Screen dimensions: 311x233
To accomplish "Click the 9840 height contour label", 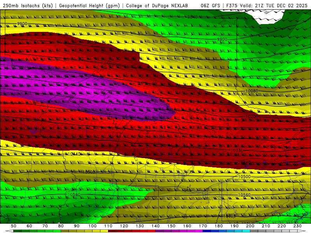I will [x=192, y=17].
